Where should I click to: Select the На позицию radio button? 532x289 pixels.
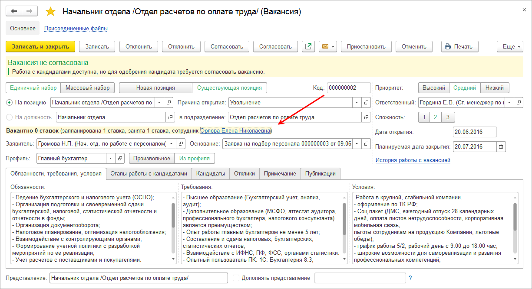point(10,103)
